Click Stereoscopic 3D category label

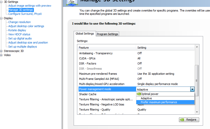tap(14, 51)
